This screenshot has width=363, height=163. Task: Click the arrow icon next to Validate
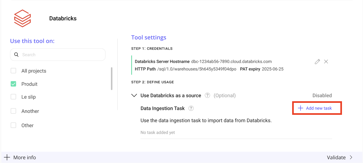351,158
